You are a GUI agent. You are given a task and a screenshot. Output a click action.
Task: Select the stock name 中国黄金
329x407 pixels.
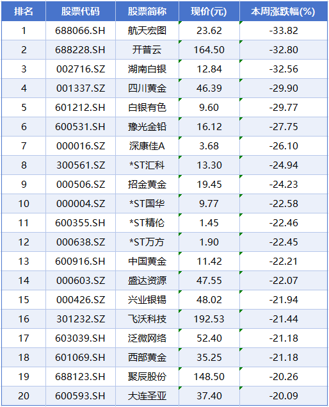pyautogui.click(x=147, y=261)
